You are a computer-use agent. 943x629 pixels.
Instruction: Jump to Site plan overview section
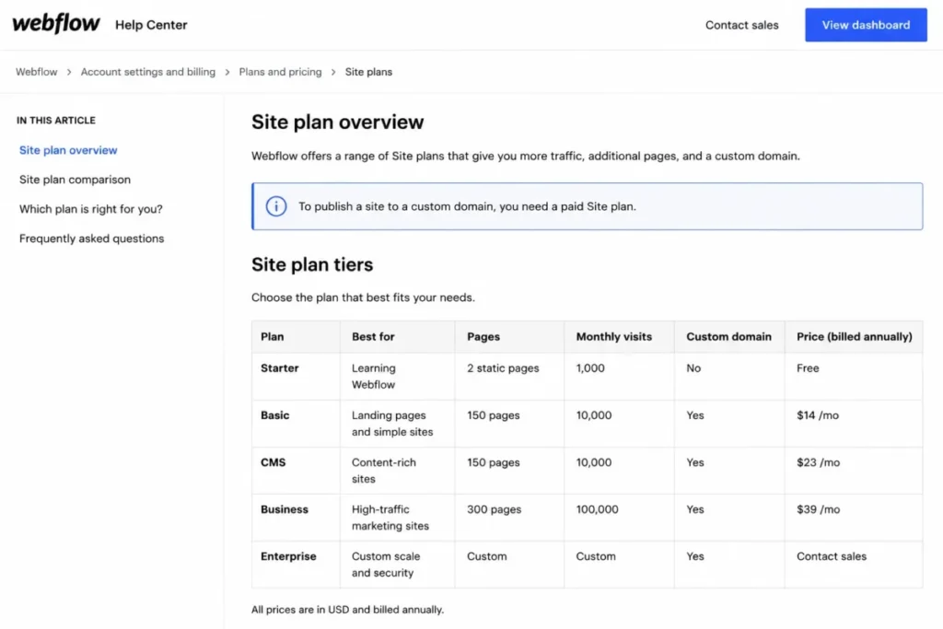point(68,150)
